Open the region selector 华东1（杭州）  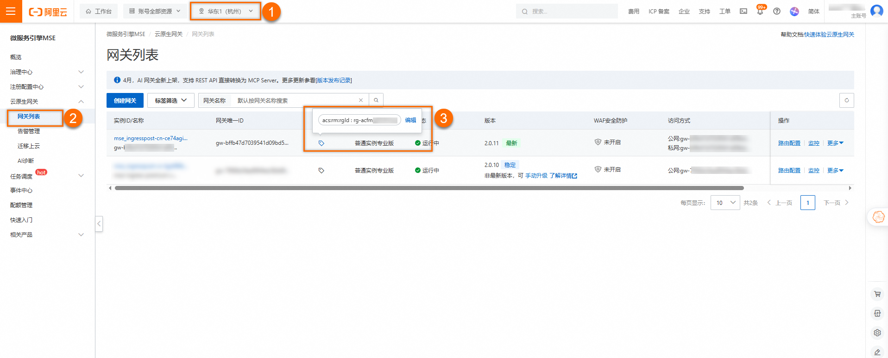tap(226, 11)
